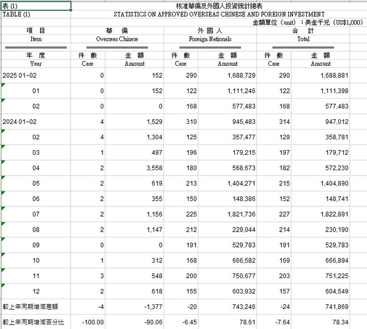Click the cell with '751,225'
The height and width of the screenshot is (329, 367).
(x=321, y=276)
